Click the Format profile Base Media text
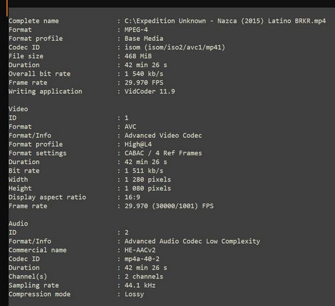This screenshot has height=306, width=335. [x=144, y=38]
